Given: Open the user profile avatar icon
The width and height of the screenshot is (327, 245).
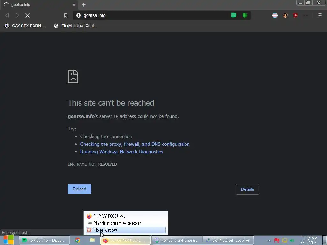Looking at the screenshot, I should [x=285, y=15].
